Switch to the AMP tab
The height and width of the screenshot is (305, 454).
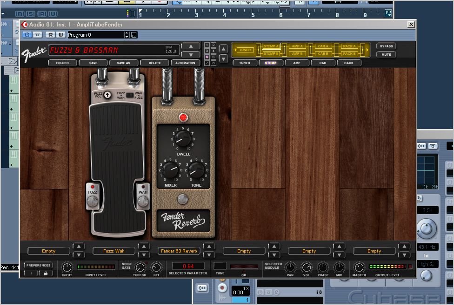[x=296, y=63]
